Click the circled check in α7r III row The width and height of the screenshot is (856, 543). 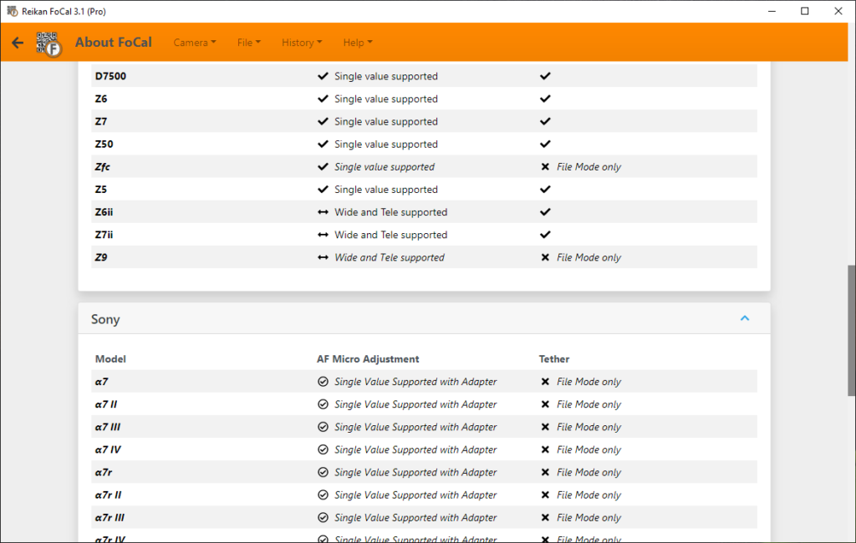point(323,518)
